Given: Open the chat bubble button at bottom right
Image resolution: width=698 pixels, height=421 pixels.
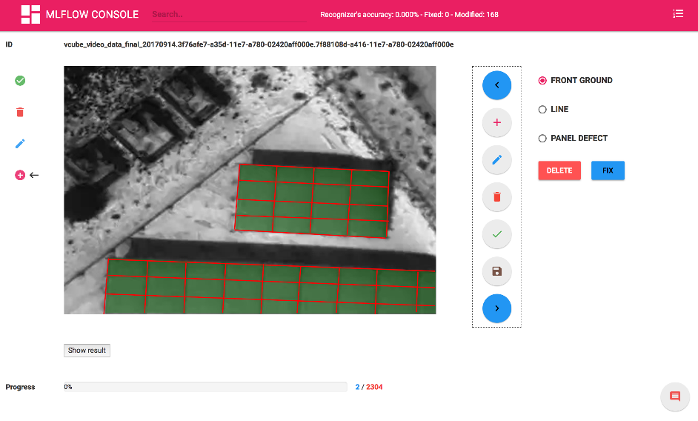Looking at the screenshot, I should pos(674,397).
